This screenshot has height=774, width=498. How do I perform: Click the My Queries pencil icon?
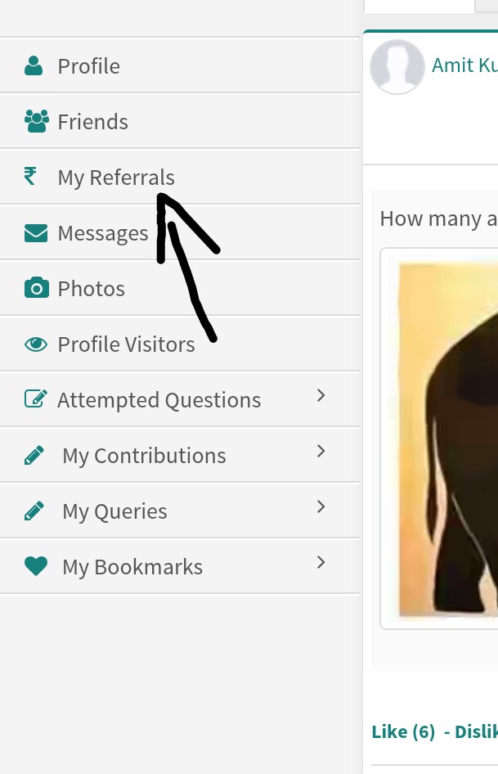[x=34, y=511]
